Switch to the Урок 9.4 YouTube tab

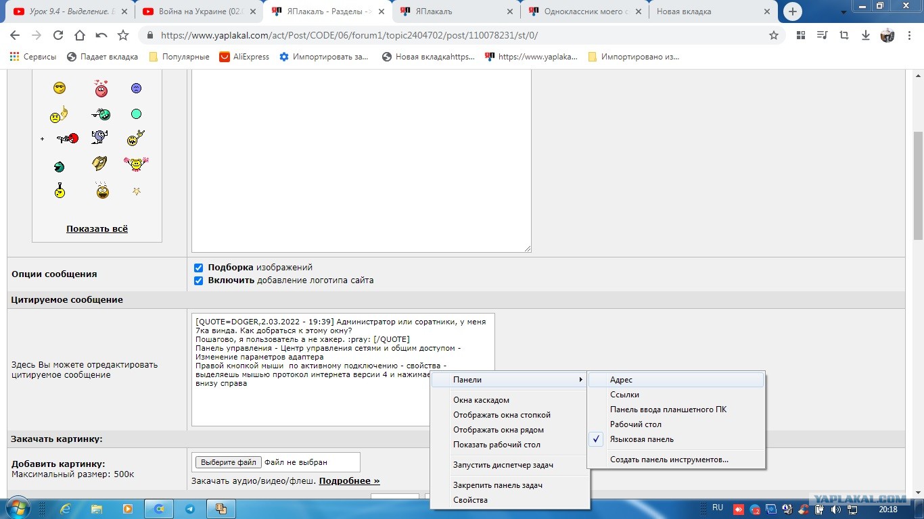coord(70,11)
